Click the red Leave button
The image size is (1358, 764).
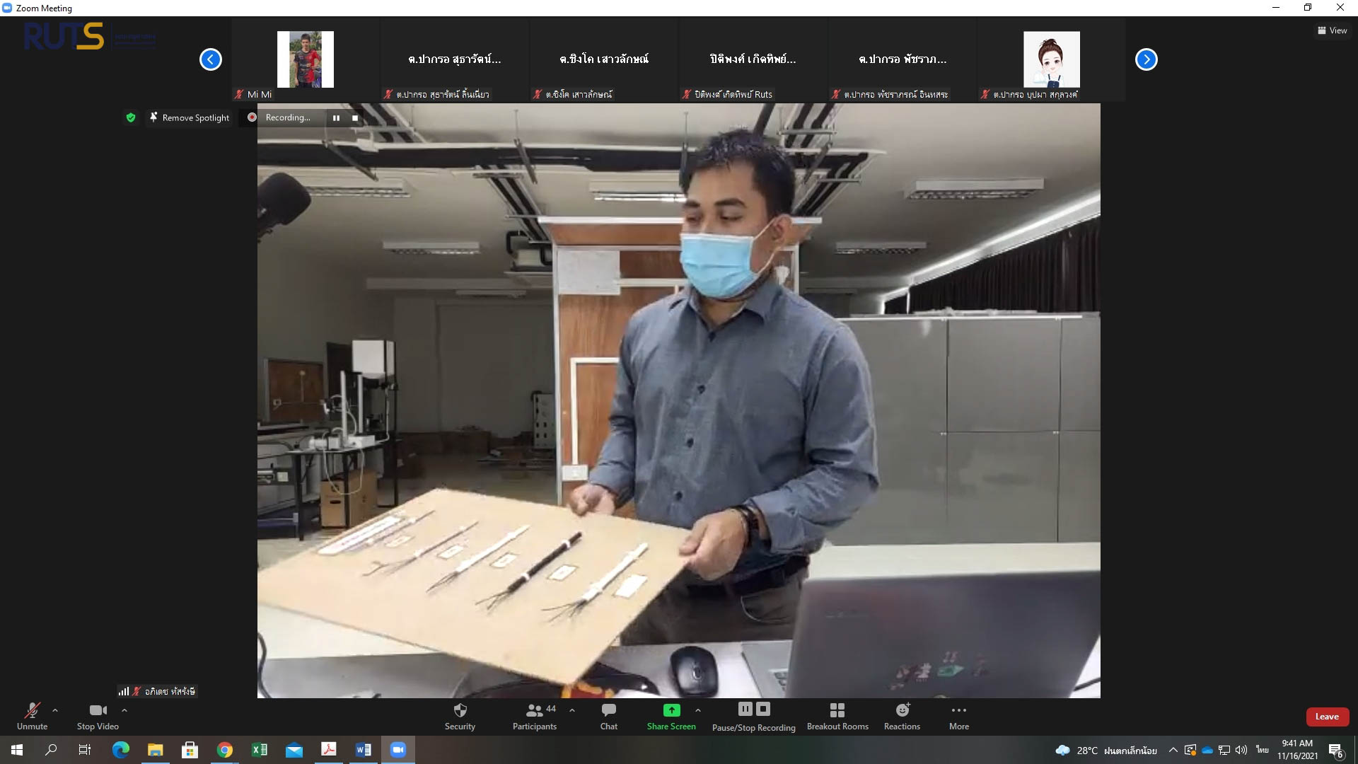pyautogui.click(x=1327, y=717)
